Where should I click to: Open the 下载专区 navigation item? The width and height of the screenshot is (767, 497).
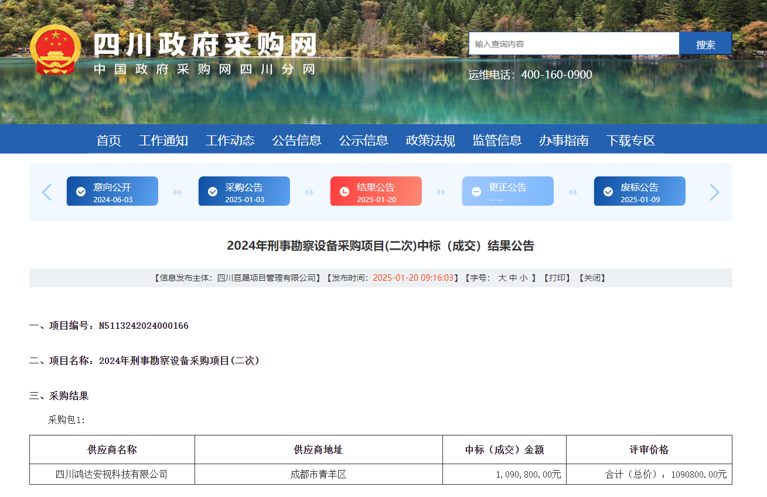pyautogui.click(x=630, y=141)
